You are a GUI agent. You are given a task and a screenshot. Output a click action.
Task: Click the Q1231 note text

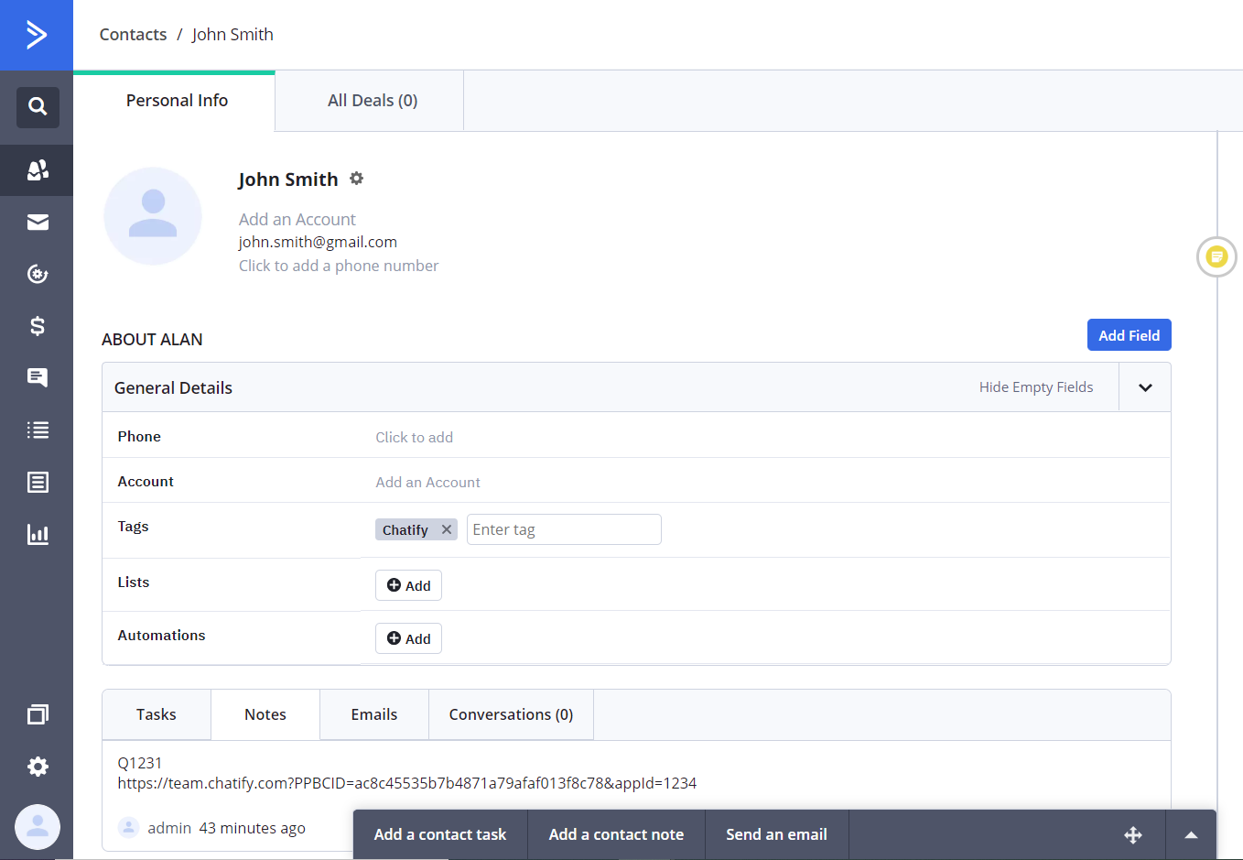[140, 763]
